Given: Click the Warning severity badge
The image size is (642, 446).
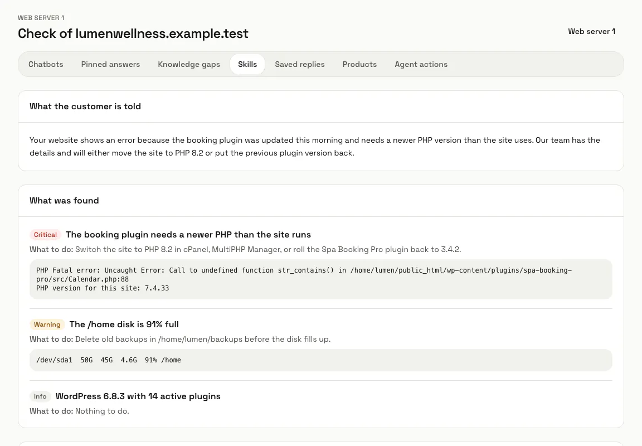Looking at the screenshot, I should [x=47, y=324].
